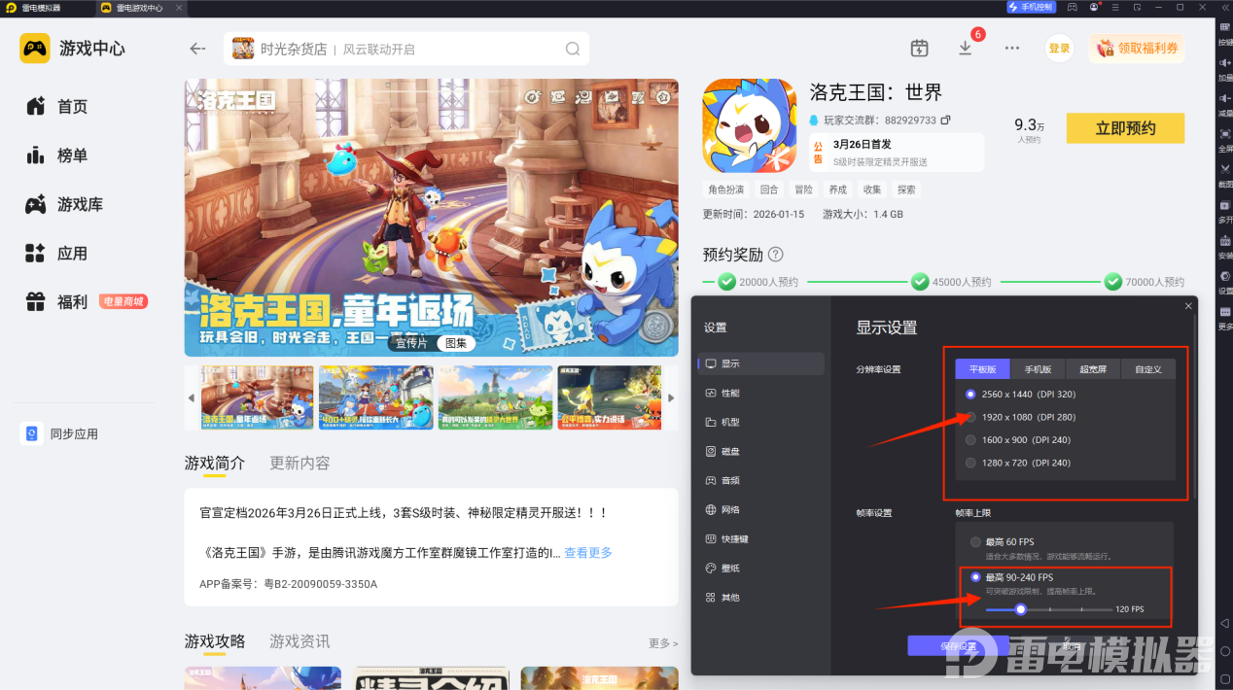The height and width of the screenshot is (690, 1233).
Task: Click 同步应用 in the sidebar
Action: click(x=60, y=433)
